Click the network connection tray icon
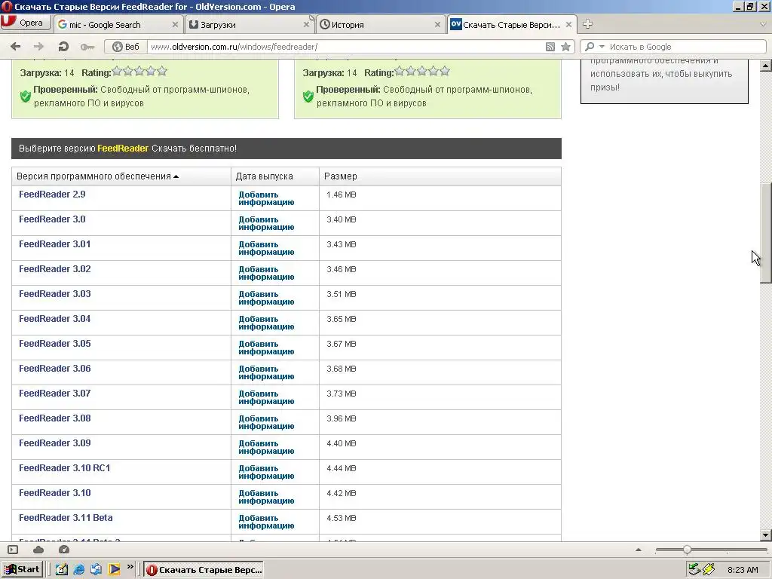The height and width of the screenshot is (579, 772). 694,569
